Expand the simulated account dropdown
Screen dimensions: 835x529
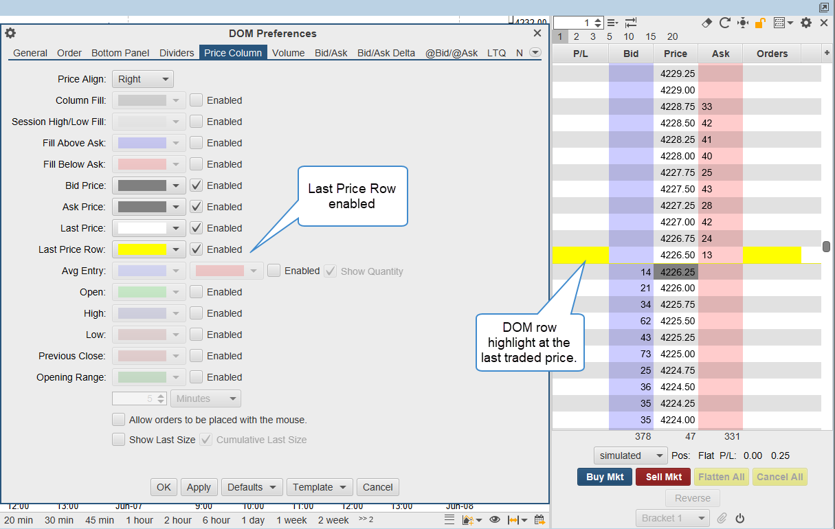630,455
